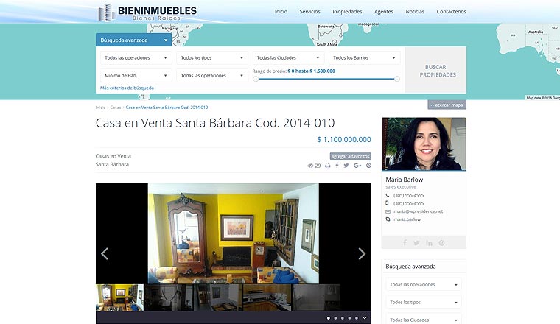Open Todas las operaciones dropdown in top search
560x324 pixels.
click(136, 58)
